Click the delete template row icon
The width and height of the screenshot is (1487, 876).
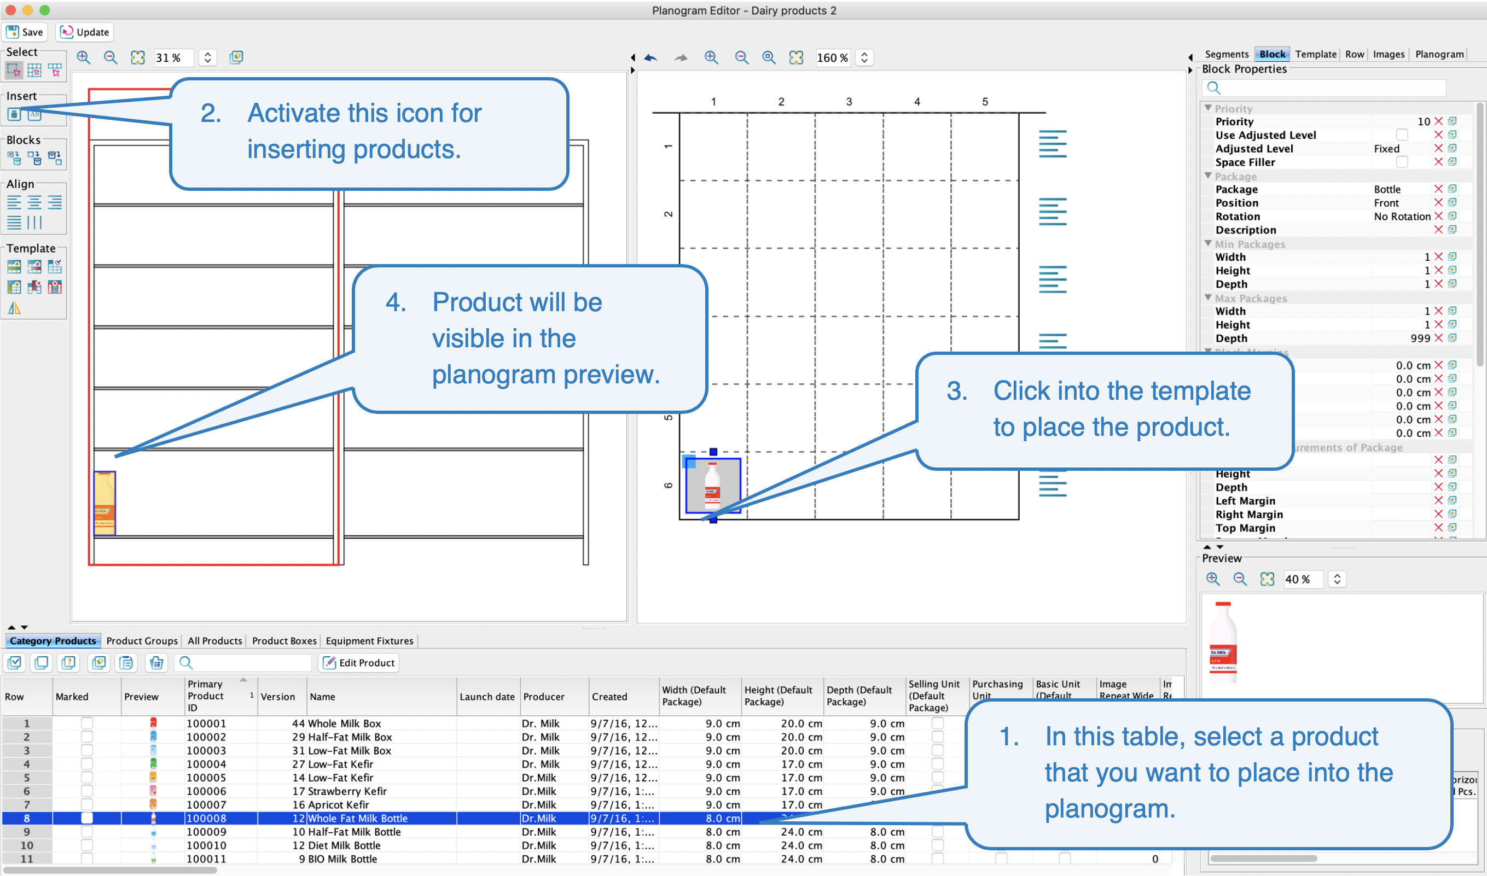coord(34,267)
